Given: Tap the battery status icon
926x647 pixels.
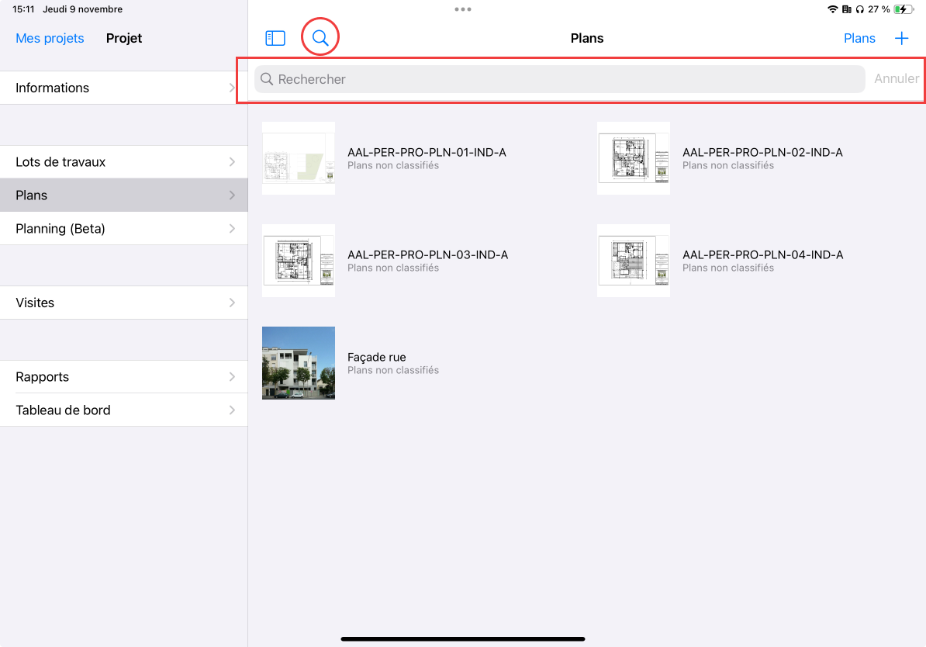Looking at the screenshot, I should (x=903, y=9).
